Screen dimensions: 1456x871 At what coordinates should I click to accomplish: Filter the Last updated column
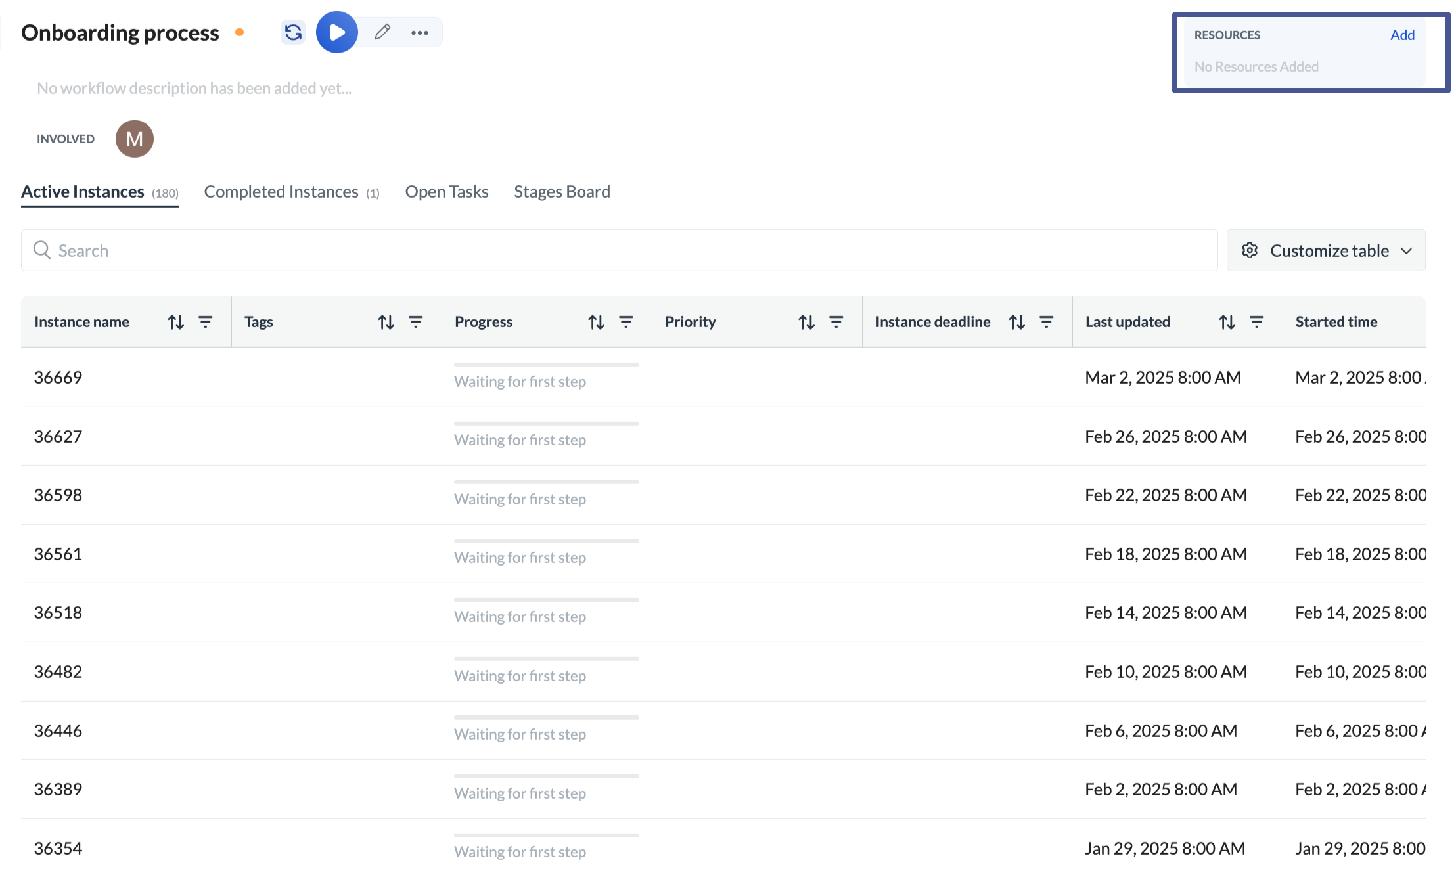pos(1257,322)
